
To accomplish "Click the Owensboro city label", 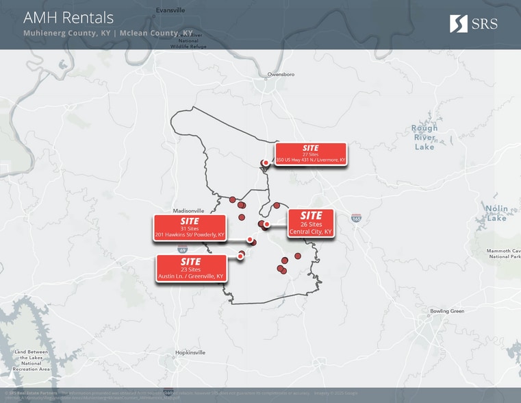I will (x=281, y=74).
